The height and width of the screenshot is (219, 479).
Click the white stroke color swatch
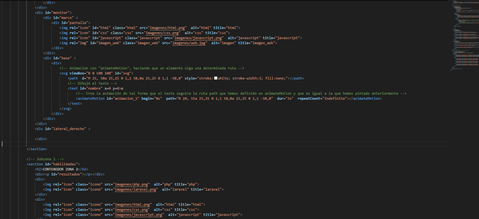pos(216,78)
